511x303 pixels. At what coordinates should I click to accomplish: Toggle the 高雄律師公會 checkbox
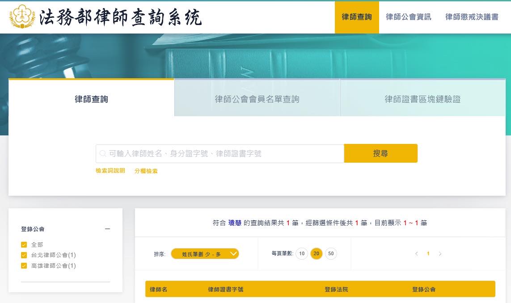pyautogui.click(x=24, y=265)
